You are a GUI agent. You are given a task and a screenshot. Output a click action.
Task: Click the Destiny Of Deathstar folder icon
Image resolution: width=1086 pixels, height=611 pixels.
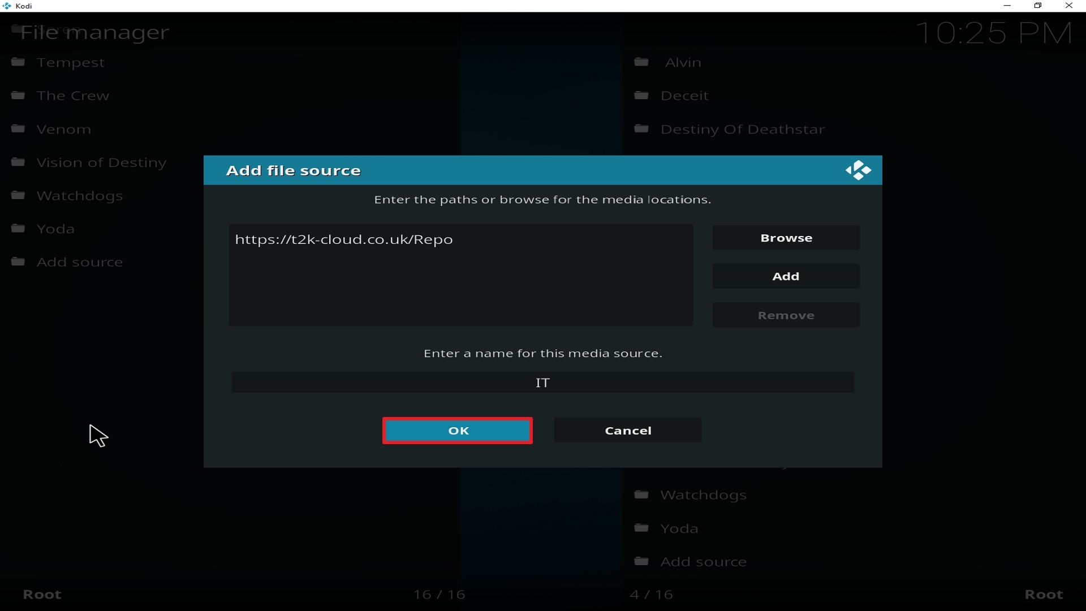(641, 128)
